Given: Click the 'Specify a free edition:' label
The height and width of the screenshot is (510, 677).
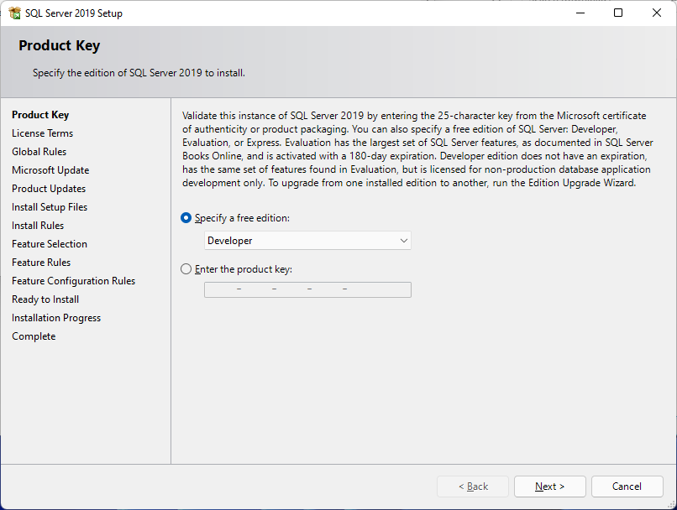Looking at the screenshot, I should pyautogui.click(x=242, y=218).
